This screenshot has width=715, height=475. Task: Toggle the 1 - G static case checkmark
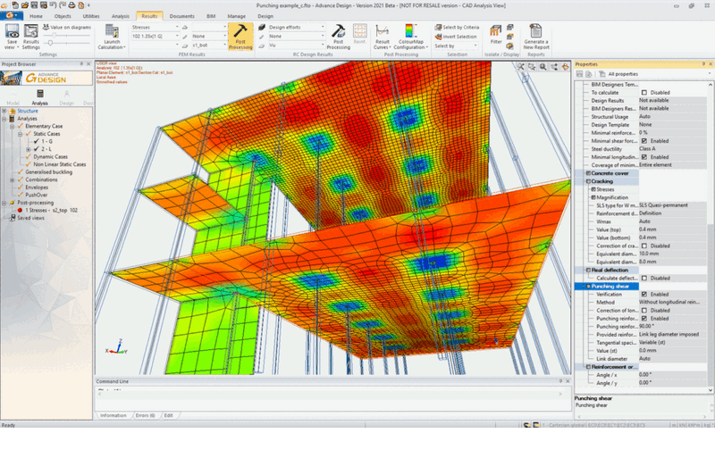37,141
